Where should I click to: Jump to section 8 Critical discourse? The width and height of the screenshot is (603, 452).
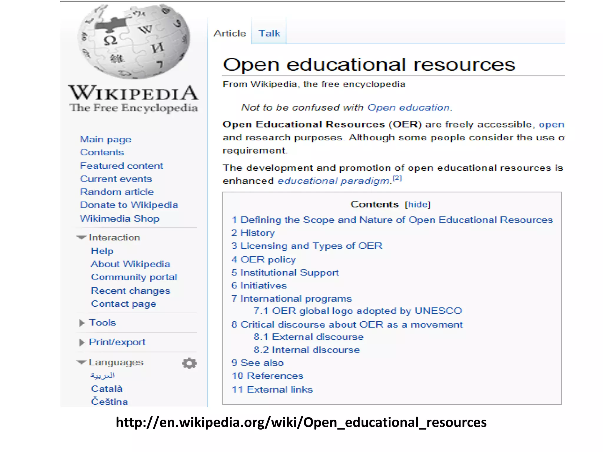[347, 325]
